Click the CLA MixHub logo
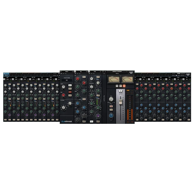The image size is (194, 194). [x=66, y=122]
